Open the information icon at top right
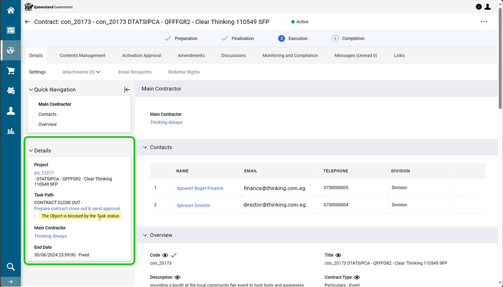Viewport: 503px width, 287px height. tap(479, 7)
